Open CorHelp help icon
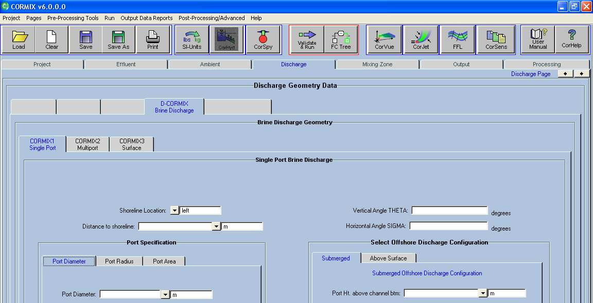This screenshot has height=303, width=593. 571,40
